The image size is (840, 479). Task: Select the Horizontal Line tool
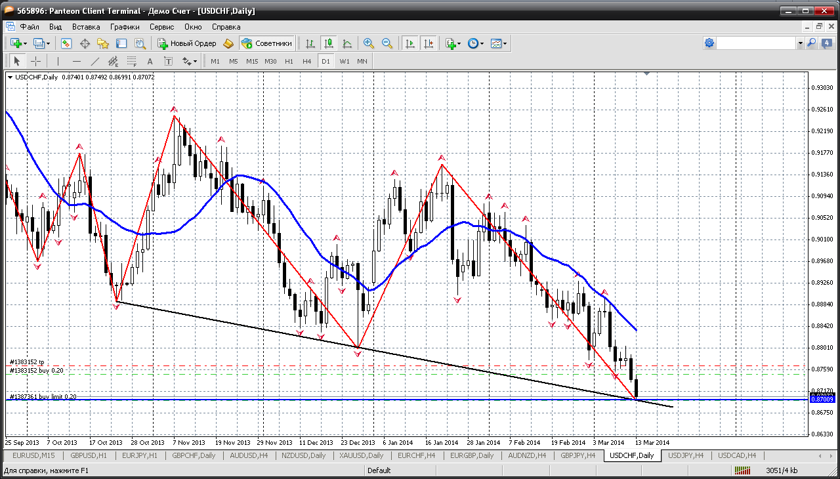(x=76, y=61)
